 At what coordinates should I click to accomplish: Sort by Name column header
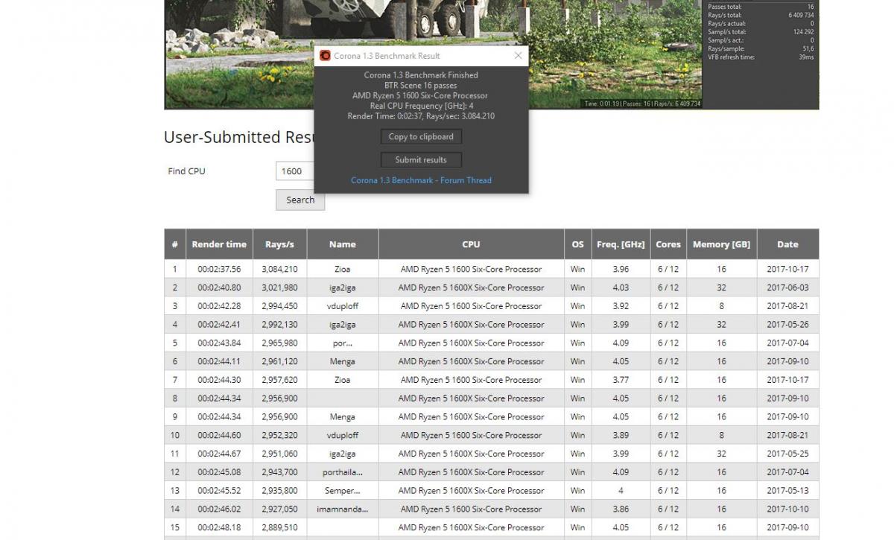tap(343, 244)
